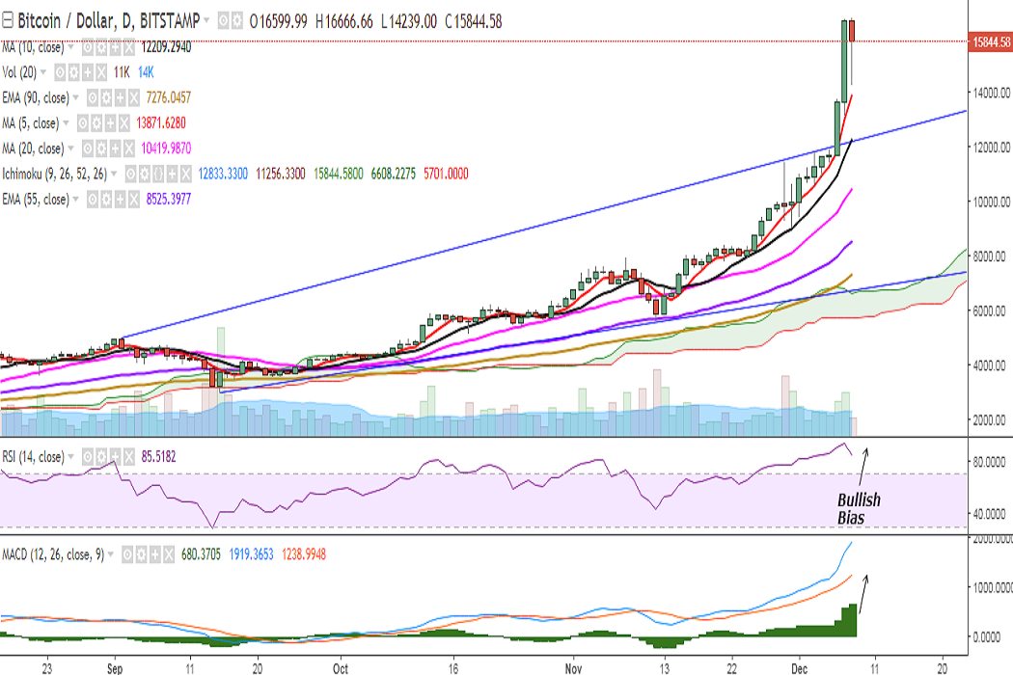The height and width of the screenshot is (675, 1013).
Task: Click EMA 90 value 7276.0457
Action: pos(169,97)
